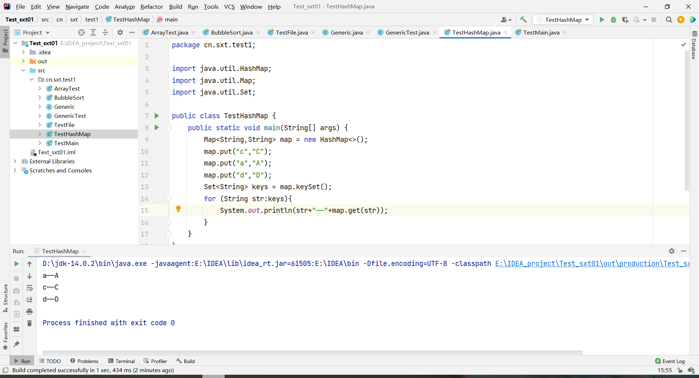Toggle scroll to end in console
699x378 pixels.
[x=29, y=299]
